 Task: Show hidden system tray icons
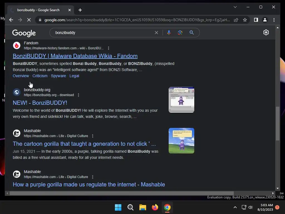(x=235, y=207)
